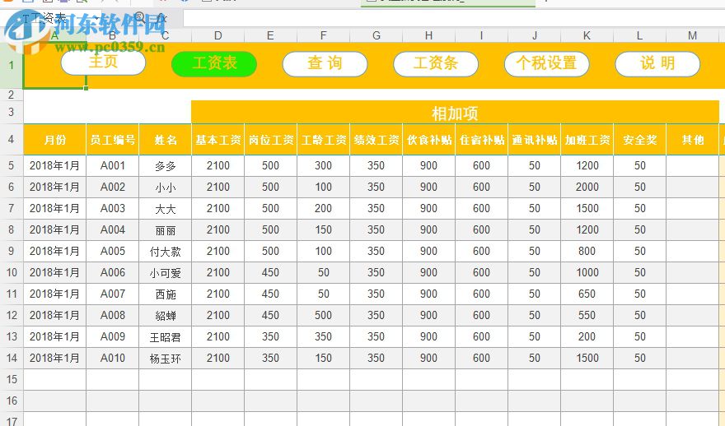Click the 姓名 header cell
The width and height of the screenshot is (725, 426).
pos(165,140)
